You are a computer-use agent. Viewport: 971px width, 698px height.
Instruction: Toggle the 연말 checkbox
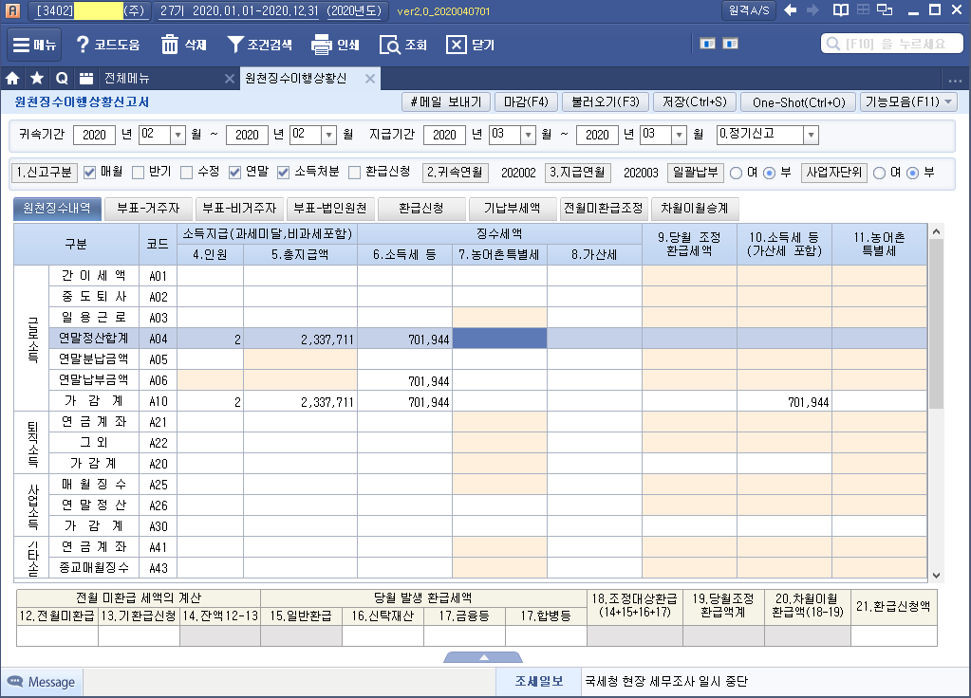coord(234,173)
